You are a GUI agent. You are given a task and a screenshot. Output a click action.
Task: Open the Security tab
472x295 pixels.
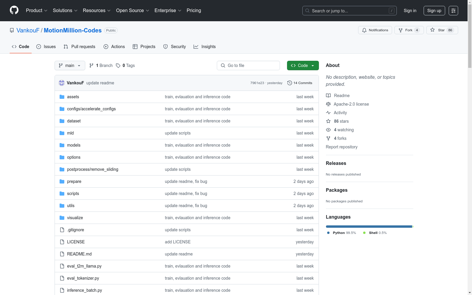tap(175, 47)
